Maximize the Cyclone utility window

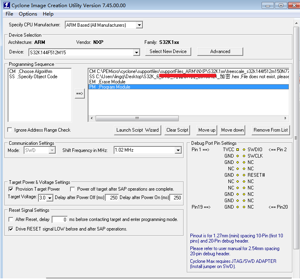pyautogui.click(x=281, y=6)
